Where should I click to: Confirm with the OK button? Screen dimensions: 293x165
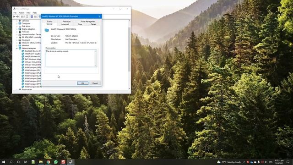82,83
